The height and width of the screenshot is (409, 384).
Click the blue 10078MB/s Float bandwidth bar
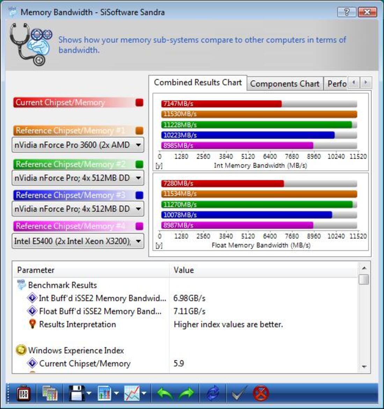(x=247, y=215)
